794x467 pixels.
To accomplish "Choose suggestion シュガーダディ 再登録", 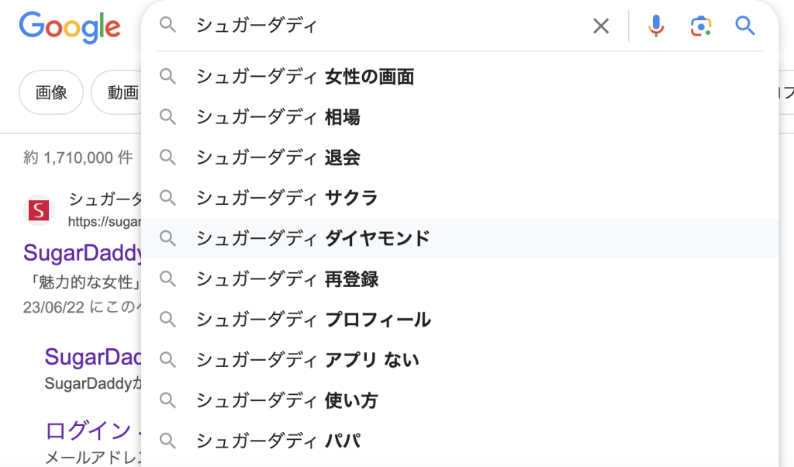I will pos(287,278).
